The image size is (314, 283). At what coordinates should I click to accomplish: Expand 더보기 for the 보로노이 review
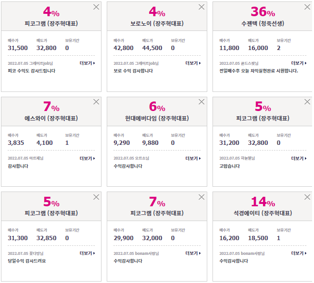coord(193,63)
